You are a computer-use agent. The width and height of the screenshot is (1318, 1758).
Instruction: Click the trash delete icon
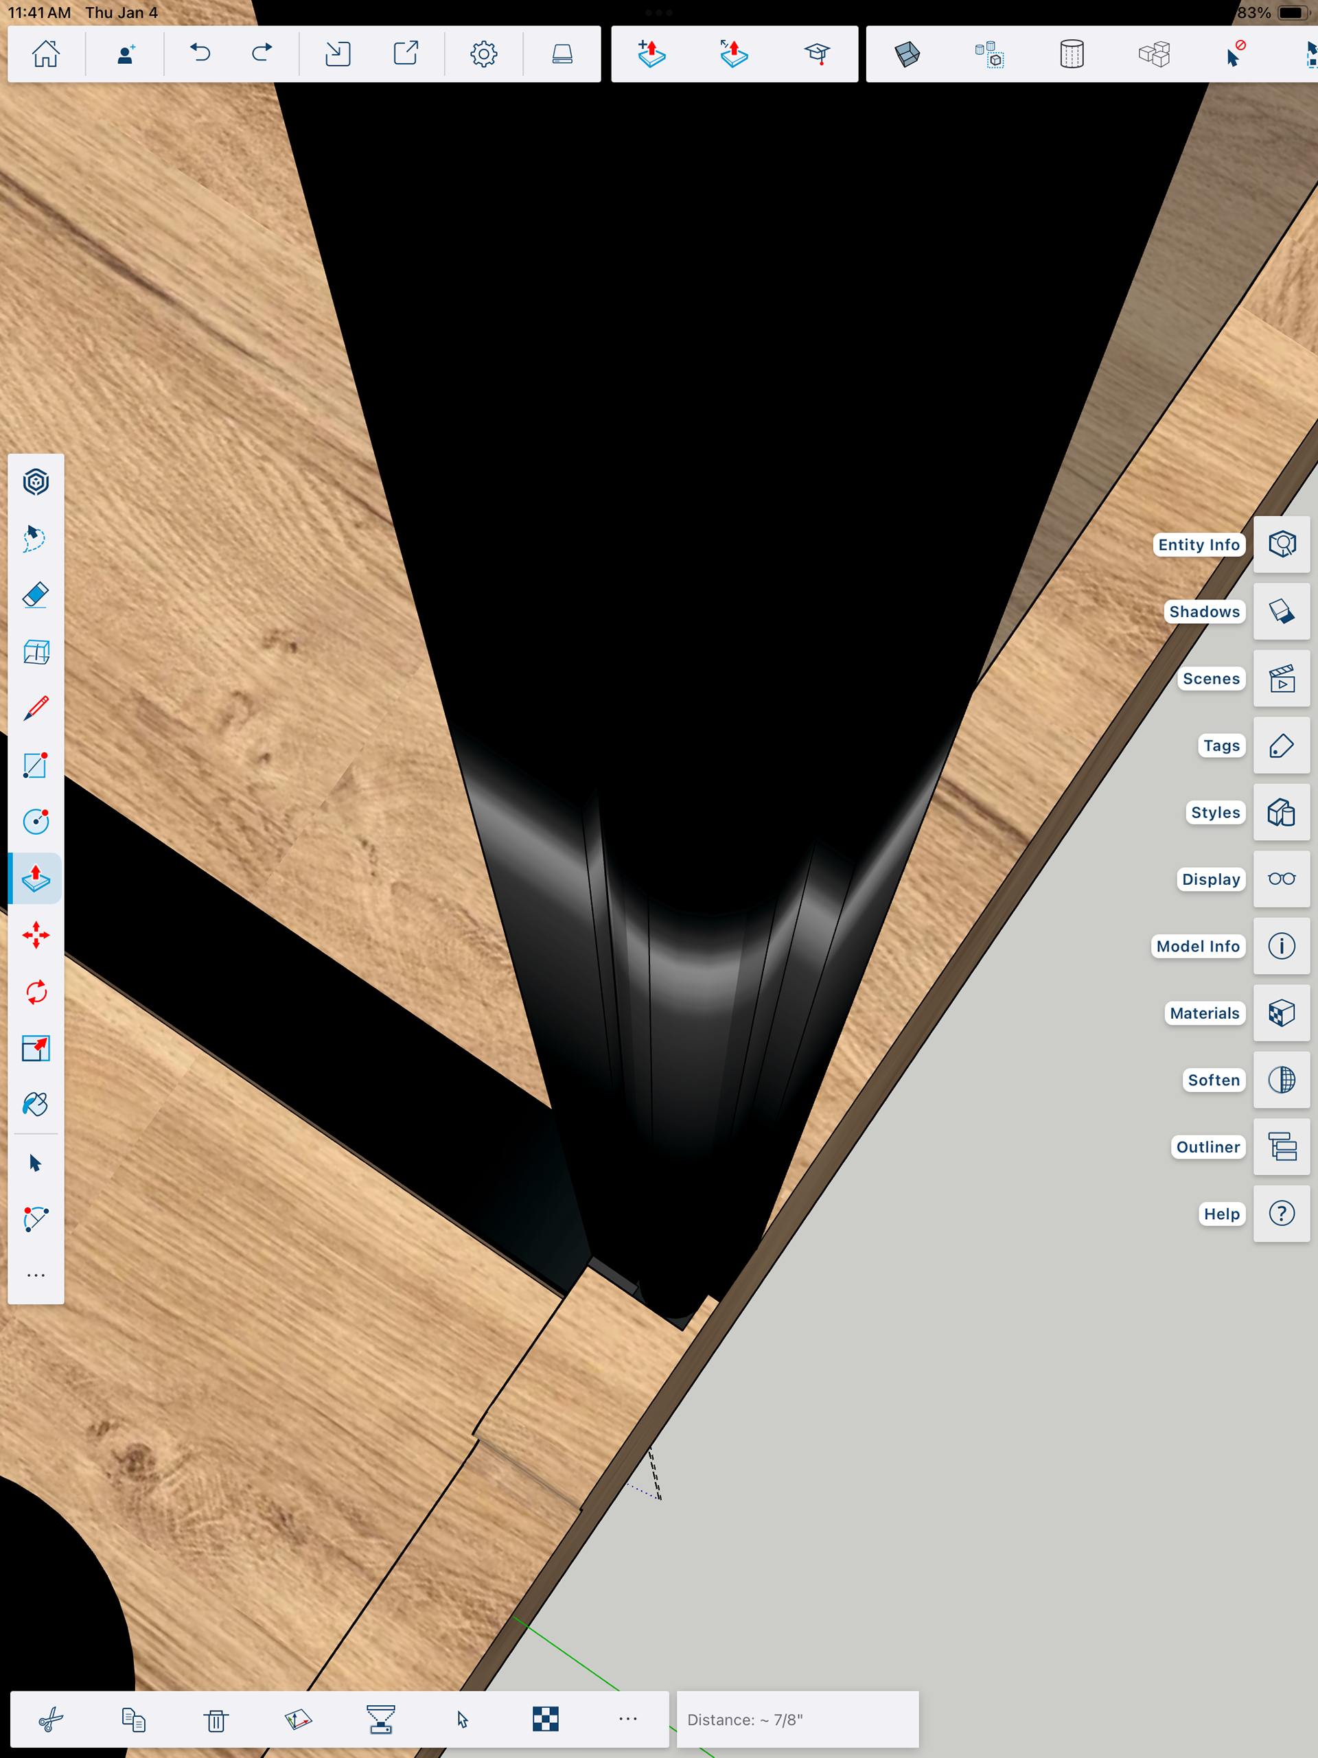tap(216, 1720)
